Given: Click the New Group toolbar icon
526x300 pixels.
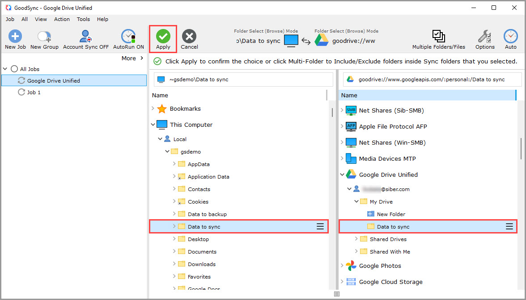Looking at the screenshot, I should tap(44, 36).
